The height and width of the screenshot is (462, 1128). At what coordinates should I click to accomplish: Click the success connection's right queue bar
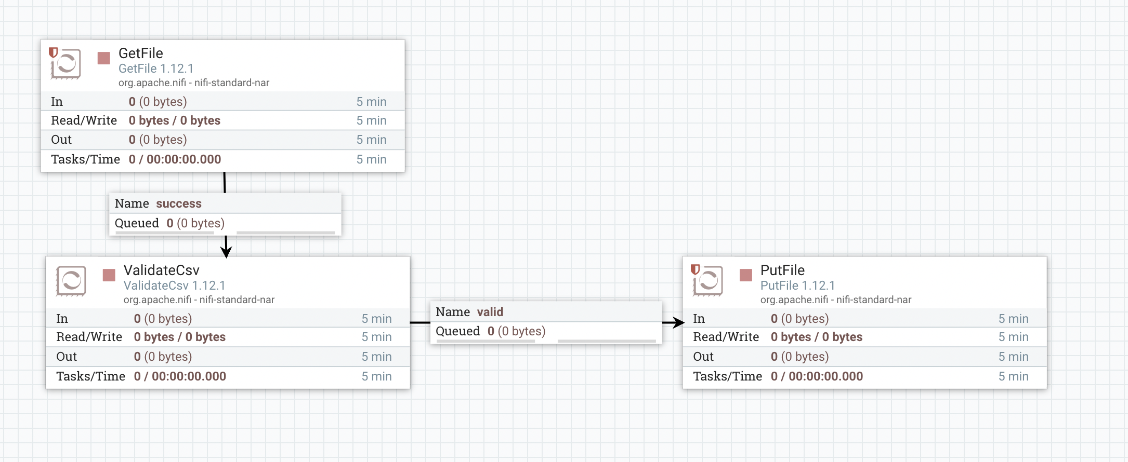click(x=285, y=233)
